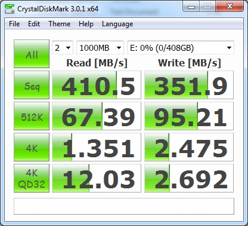Expand the 1000MB test size dropdown

point(100,48)
